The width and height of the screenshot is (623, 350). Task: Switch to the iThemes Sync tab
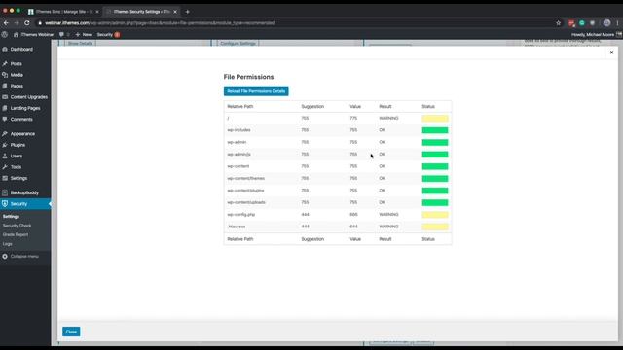coord(62,12)
